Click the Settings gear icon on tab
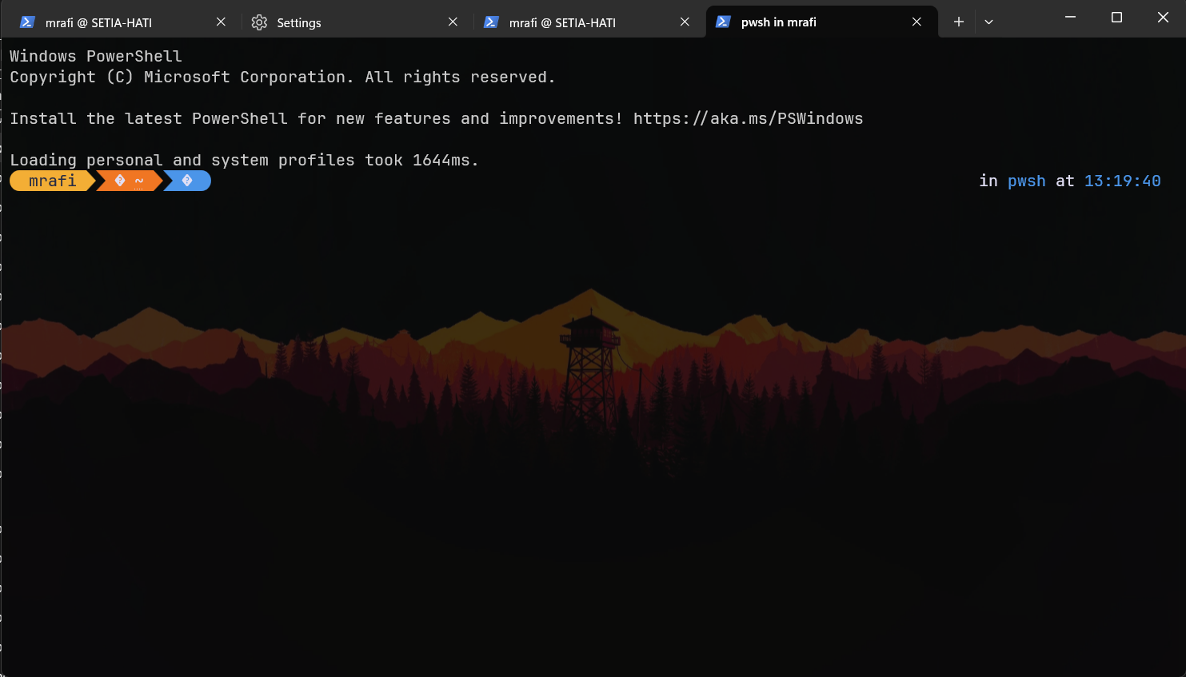The width and height of the screenshot is (1186, 677). click(x=259, y=22)
